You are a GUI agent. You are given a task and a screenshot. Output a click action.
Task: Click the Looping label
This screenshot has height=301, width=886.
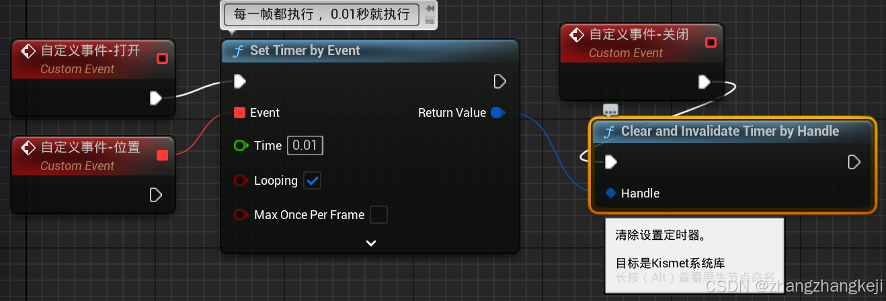[276, 180]
